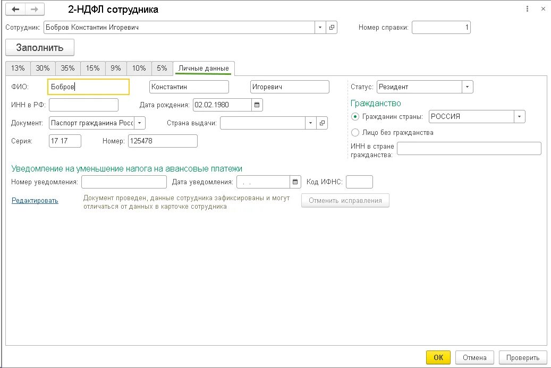Open the Личные данные tab

[204, 68]
